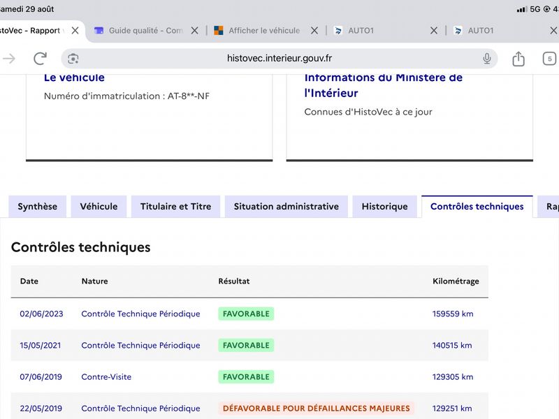Click FAVORABLE badge for 07/06/2019 Contre-Visite
Image resolution: width=559 pixels, height=419 pixels.
tap(246, 377)
